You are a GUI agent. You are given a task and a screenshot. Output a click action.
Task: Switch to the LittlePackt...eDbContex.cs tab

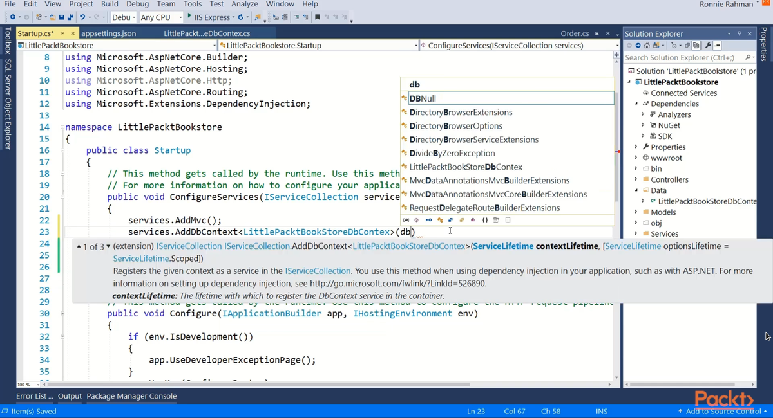207,33
